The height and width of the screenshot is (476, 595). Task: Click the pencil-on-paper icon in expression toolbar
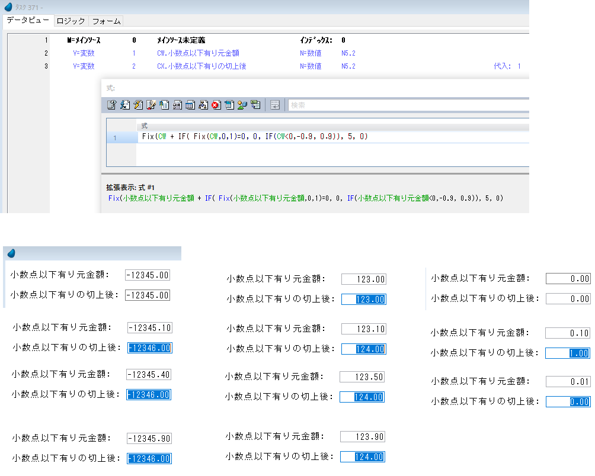[151, 105]
